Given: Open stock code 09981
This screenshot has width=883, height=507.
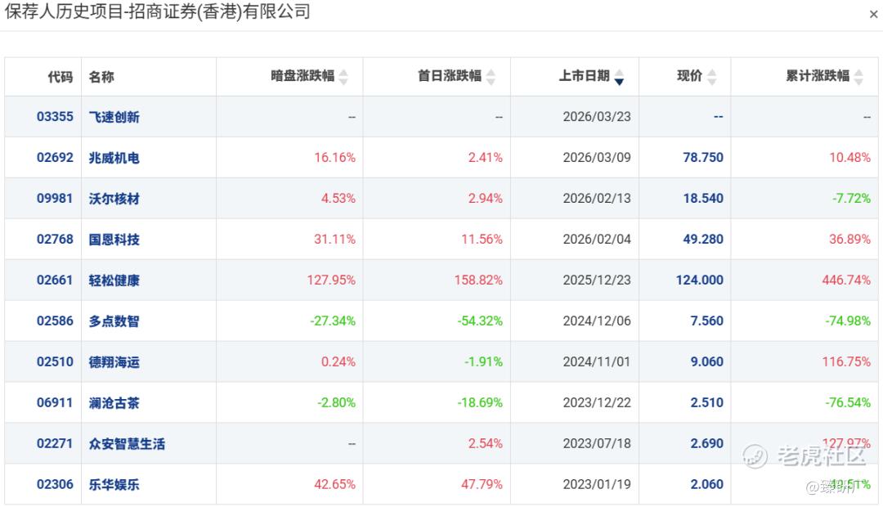Looking at the screenshot, I should point(56,198).
